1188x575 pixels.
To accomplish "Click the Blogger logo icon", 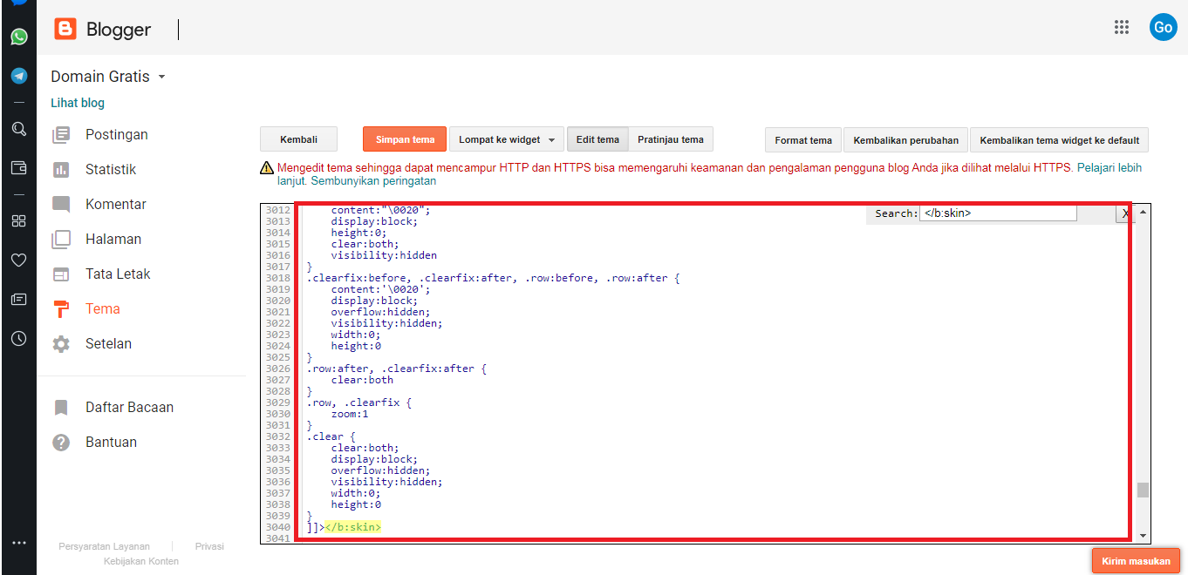I will [65, 29].
